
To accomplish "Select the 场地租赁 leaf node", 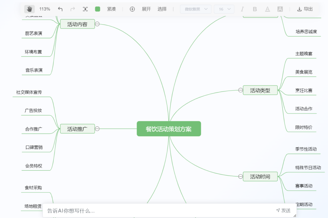I will (33, 206).
